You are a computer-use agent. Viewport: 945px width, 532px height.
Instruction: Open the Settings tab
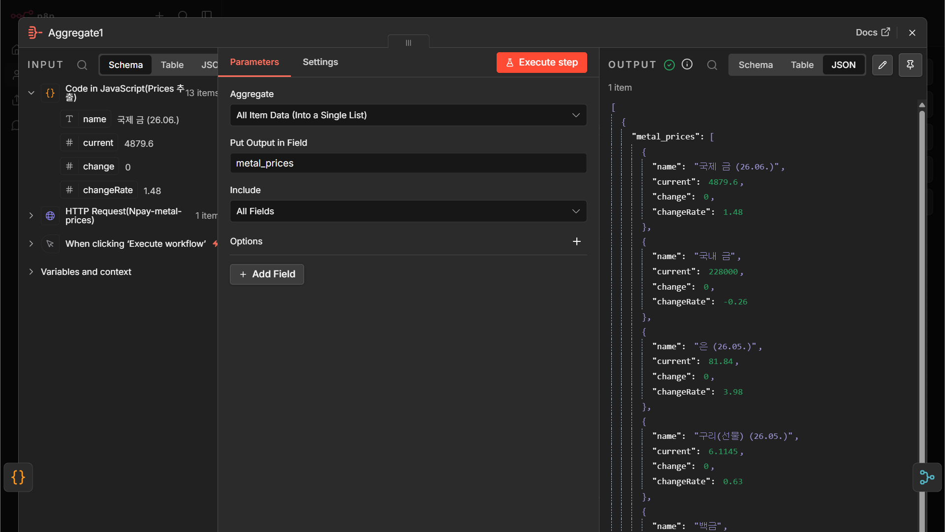tap(320, 62)
